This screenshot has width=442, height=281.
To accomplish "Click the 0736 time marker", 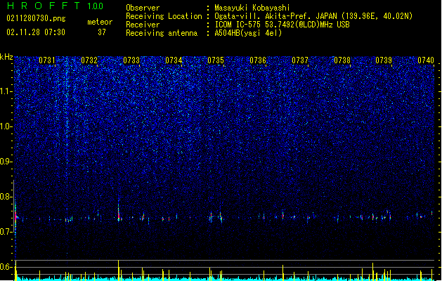I will pyautogui.click(x=258, y=60).
